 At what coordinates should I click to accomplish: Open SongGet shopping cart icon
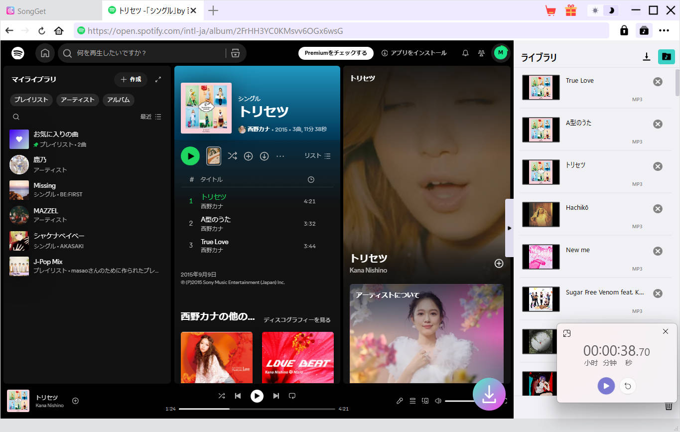(550, 10)
